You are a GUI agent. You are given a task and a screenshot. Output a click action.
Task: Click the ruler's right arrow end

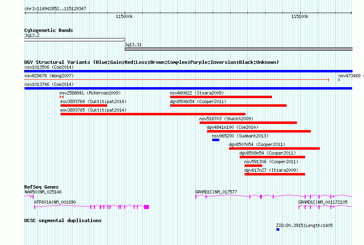tap(351, 13)
